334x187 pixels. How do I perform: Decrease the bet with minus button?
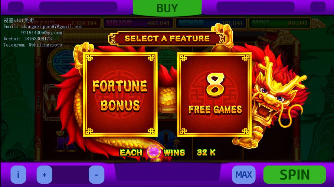pos(96,174)
